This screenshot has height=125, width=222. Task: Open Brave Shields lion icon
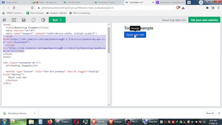pyautogui.click(x=178, y=8)
